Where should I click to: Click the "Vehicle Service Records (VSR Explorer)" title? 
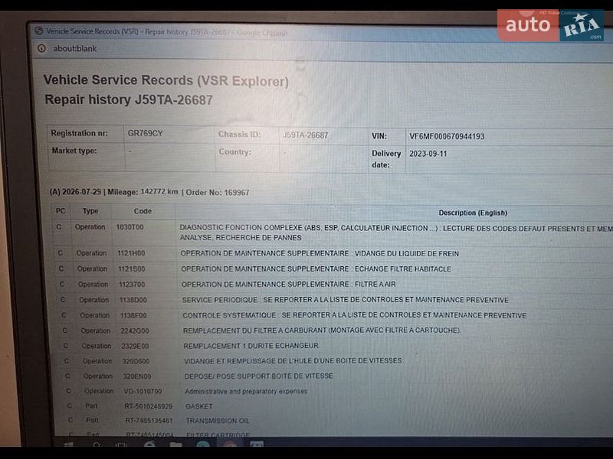pyautogui.click(x=166, y=80)
